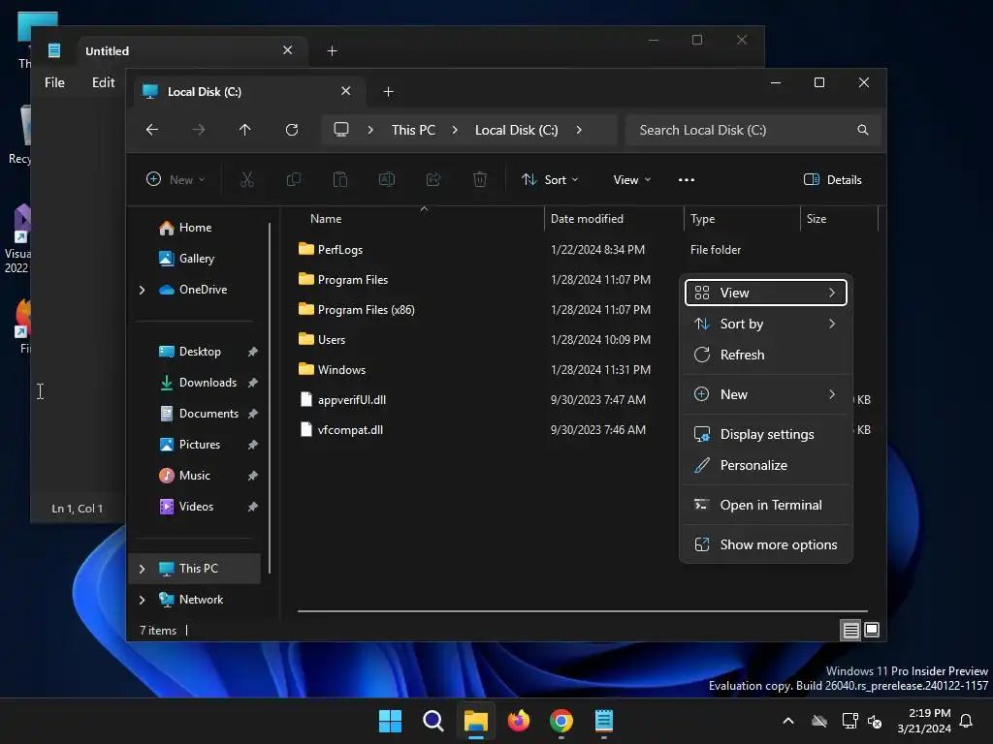The width and height of the screenshot is (993, 744).
Task: Open taskbar Search
Action: (x=433, y=721)
